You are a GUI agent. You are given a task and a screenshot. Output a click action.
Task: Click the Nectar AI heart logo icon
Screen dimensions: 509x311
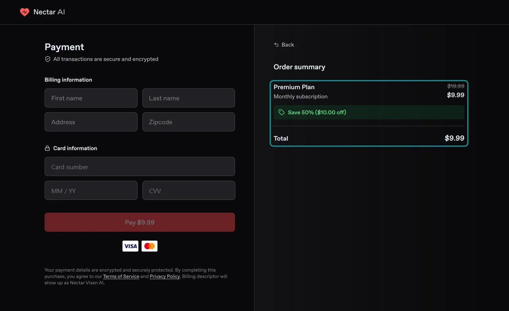(25, 12)
